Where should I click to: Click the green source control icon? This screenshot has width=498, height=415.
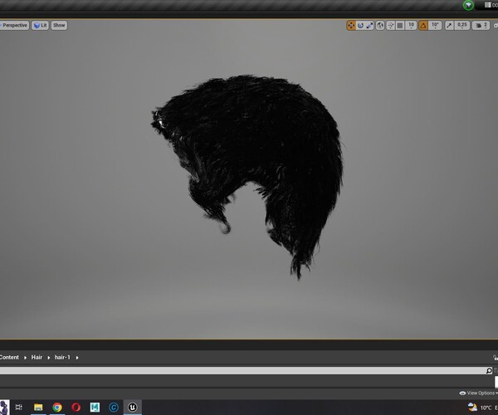pos(468,5)
